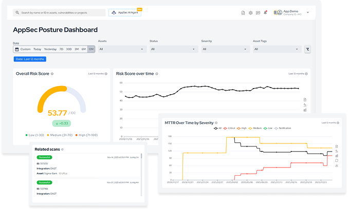Click the Medium (31-70) legend entry

pos(60,135)
